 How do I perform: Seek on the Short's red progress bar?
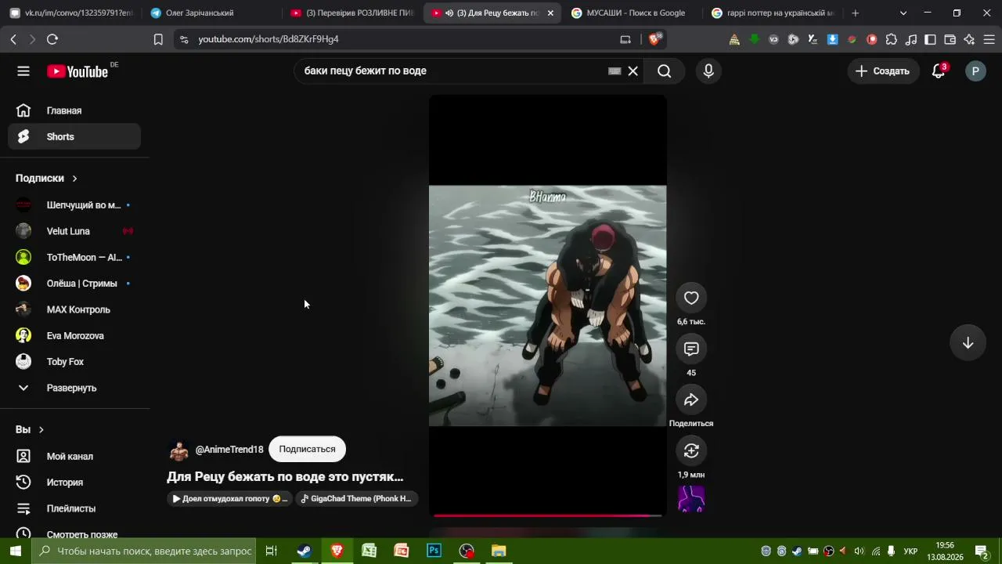click(x=548, y=515)
